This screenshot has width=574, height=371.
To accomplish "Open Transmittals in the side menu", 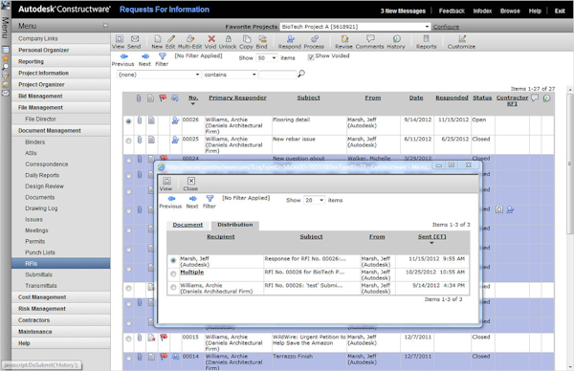I will click(41, 285).
